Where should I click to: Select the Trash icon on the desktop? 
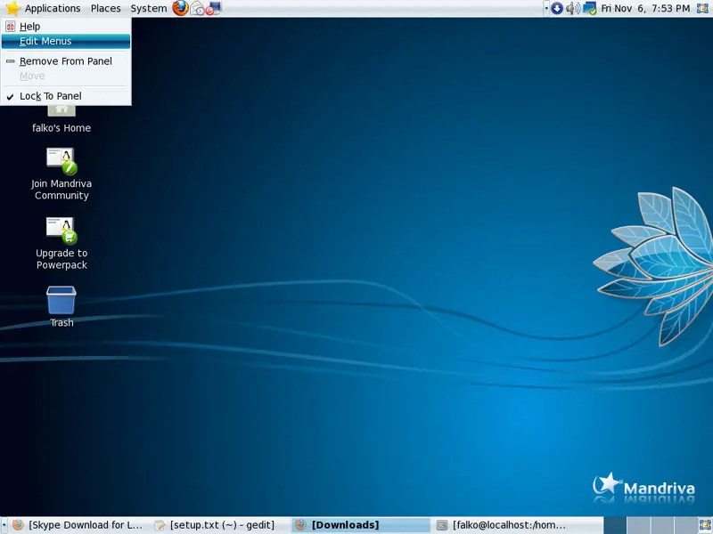pos(61,307)
